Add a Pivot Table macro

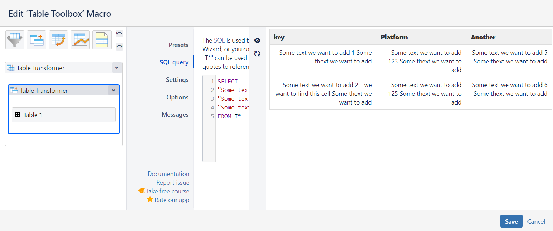pos(58,40)
